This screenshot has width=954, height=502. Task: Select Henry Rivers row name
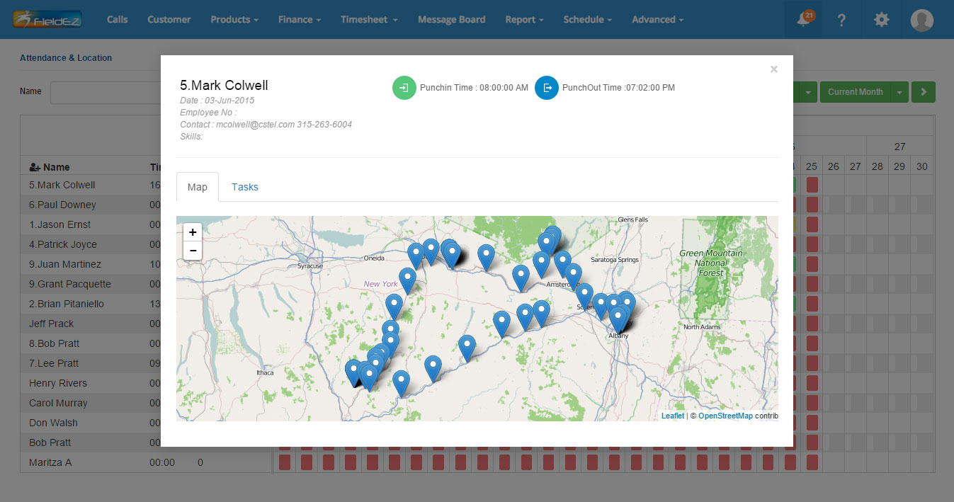58,383
